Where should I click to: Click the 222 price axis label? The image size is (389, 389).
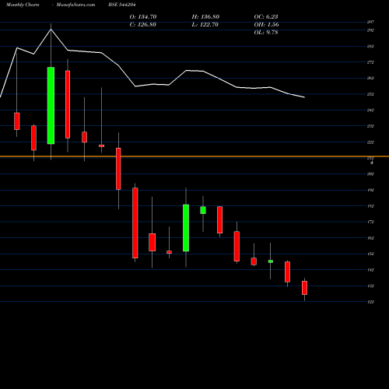tap(370, 142)
